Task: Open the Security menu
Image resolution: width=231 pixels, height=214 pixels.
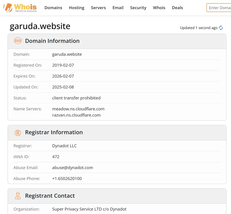Action: tap(138, 8)
